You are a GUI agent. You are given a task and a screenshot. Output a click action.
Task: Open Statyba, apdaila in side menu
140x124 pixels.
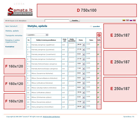[x=12, y=31]
